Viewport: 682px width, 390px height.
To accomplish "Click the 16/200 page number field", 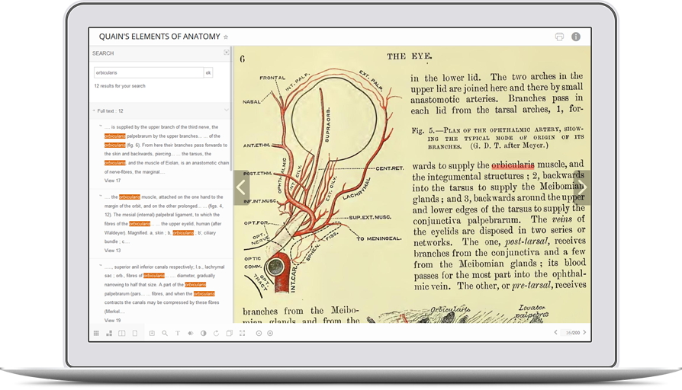I will 572,333.
